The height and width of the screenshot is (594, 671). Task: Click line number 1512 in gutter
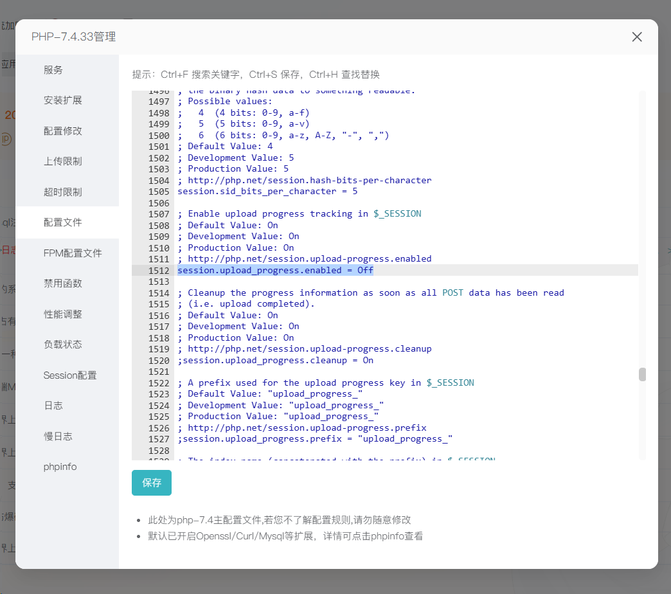click(x=159, y=271)
